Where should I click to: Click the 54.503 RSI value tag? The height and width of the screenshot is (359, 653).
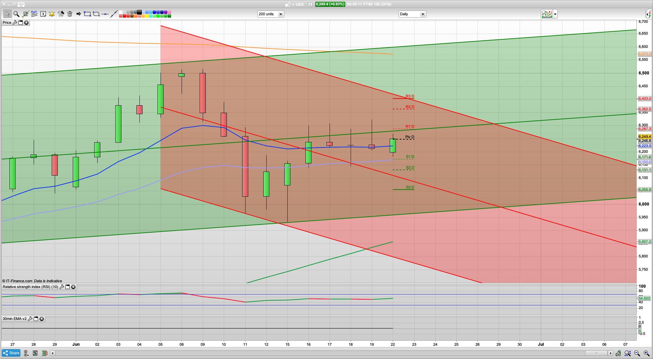(x=644, y=299)
